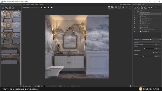Open the effectsResult channel dropdown

click(31, 7)
